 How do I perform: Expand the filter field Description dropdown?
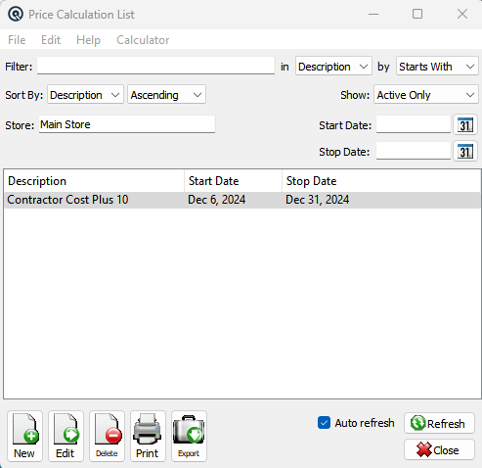[333, 67]
